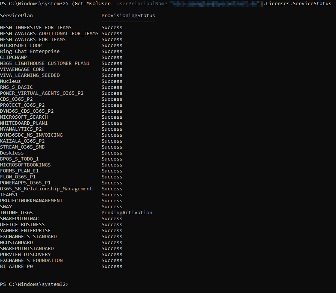Click PROJECT_O365_P2 entry
This screenshot has height=293, width=336.
pyautogui.click(x=22, y=105)
